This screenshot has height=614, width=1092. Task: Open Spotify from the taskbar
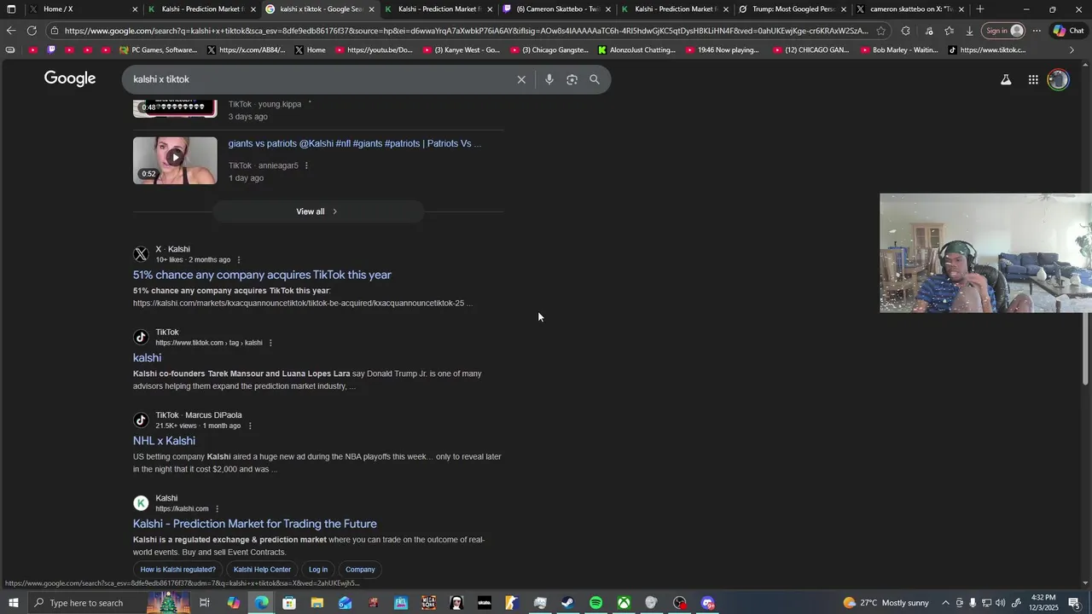pos(595,603)
